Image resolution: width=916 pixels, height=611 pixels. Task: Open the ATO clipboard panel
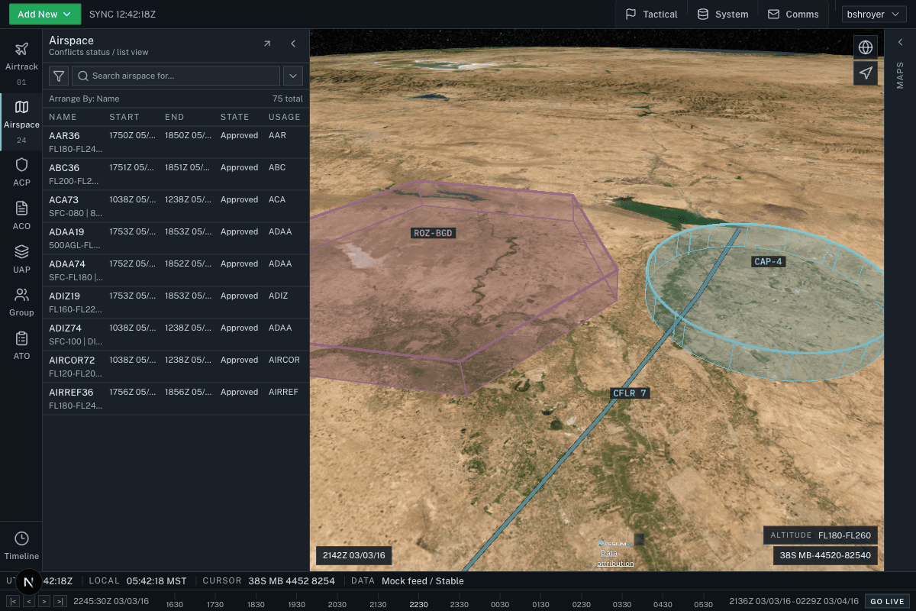click(x=21, y=344)
